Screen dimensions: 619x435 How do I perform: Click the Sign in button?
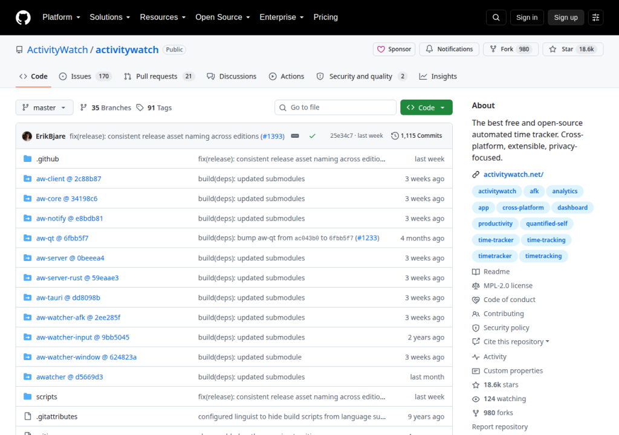(x=527, y=18)
